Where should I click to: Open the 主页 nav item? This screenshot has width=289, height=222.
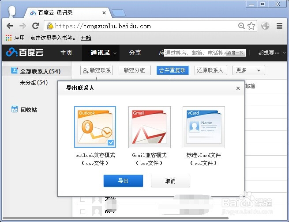(66, 53)
